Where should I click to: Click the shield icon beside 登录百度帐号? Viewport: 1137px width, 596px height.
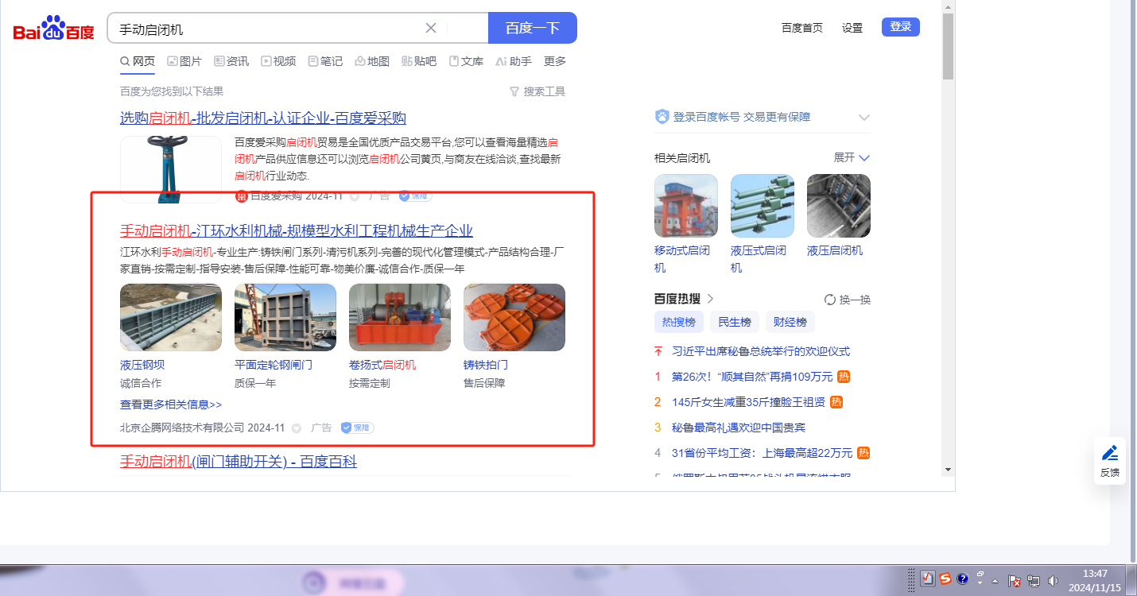coord(662,117)
